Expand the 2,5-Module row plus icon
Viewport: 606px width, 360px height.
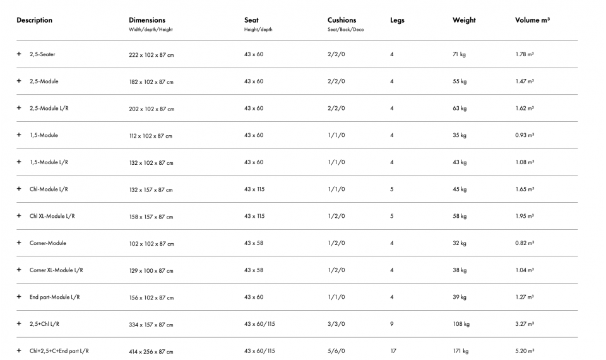tap(19, 81)
